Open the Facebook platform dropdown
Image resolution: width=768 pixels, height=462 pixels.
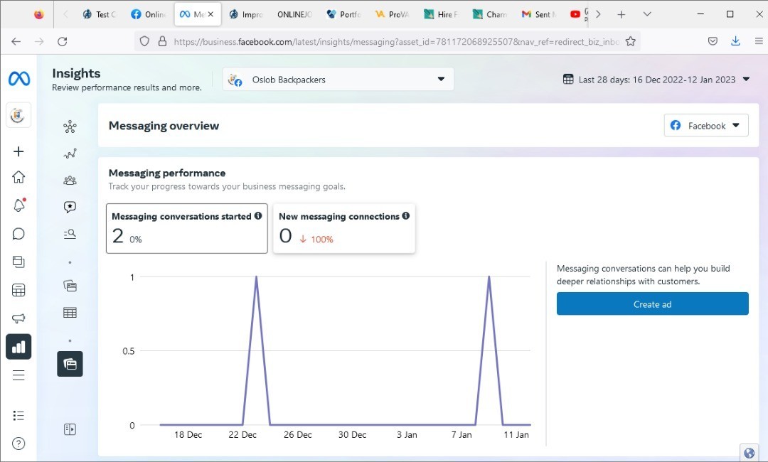[706, 126]
